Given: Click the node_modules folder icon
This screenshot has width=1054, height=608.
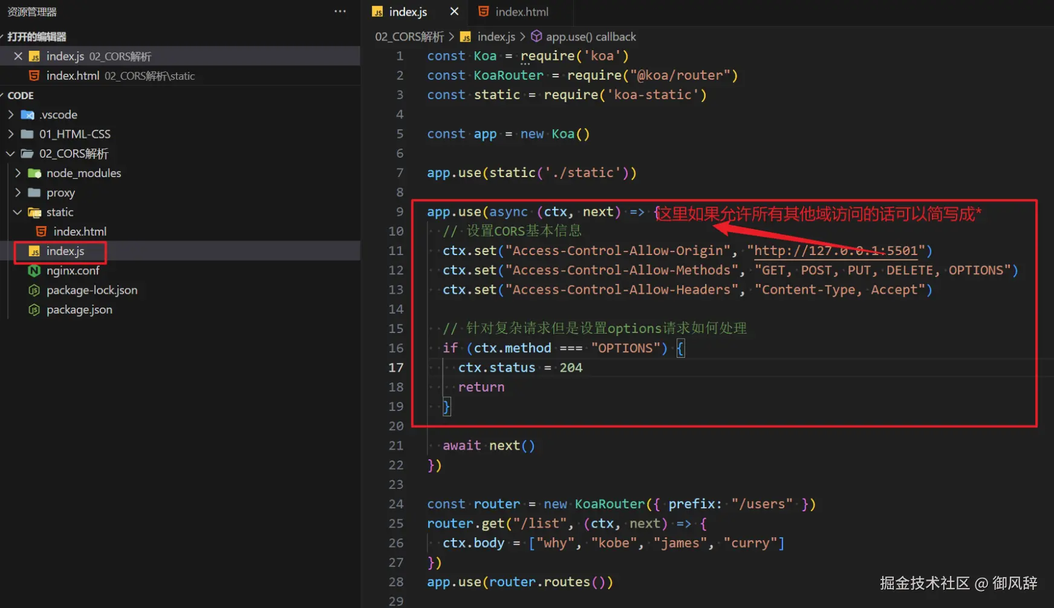Looking at the screenshot, I should [x=34, y=173].
